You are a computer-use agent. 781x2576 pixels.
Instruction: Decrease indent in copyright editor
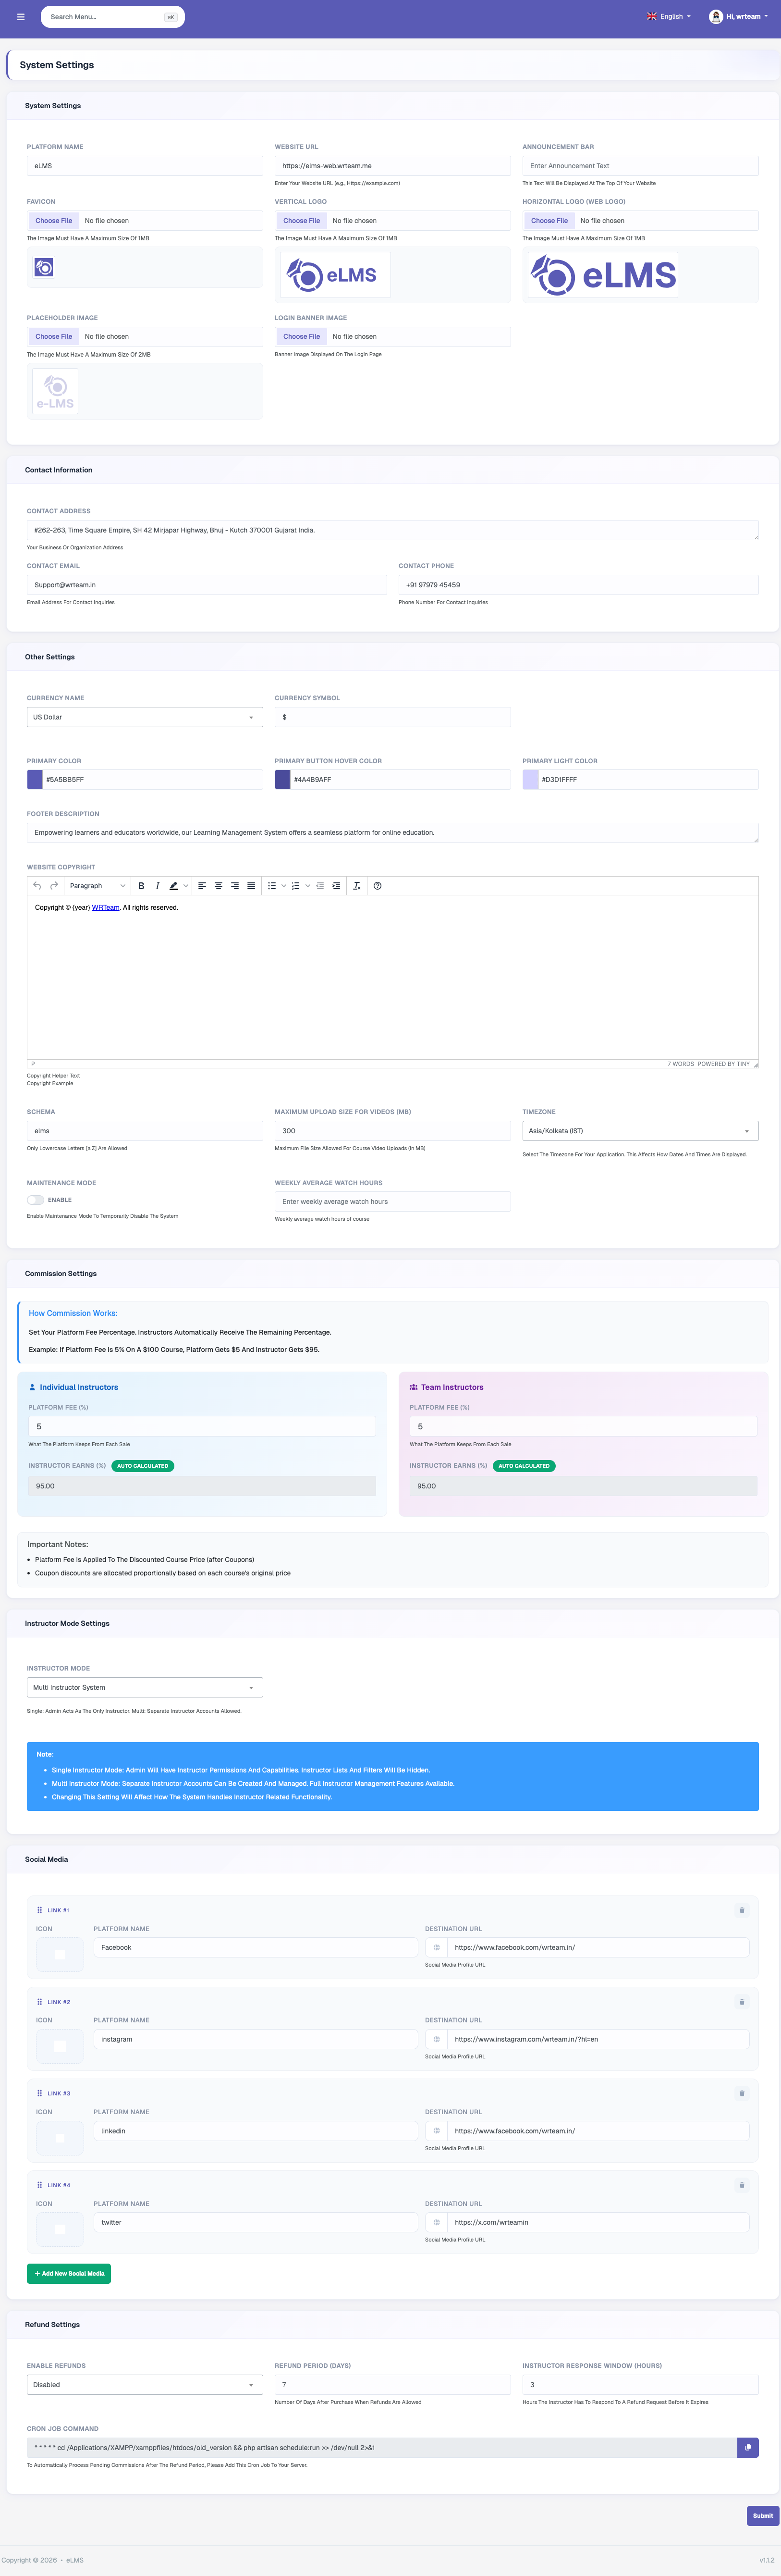[320, 886]
